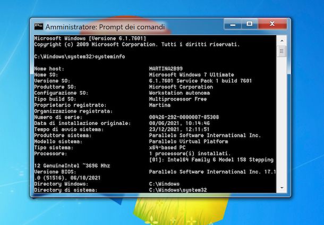
Task: Click the vertical scrollbar thumb
Action: pyautogui.click(x=282, y=52)
